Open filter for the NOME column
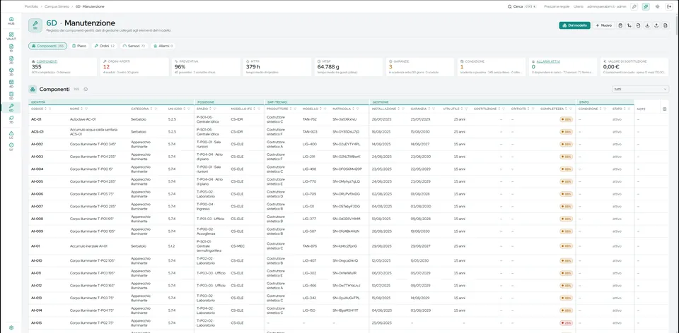This screenshot has height=333, width=679. click(86, 109)
